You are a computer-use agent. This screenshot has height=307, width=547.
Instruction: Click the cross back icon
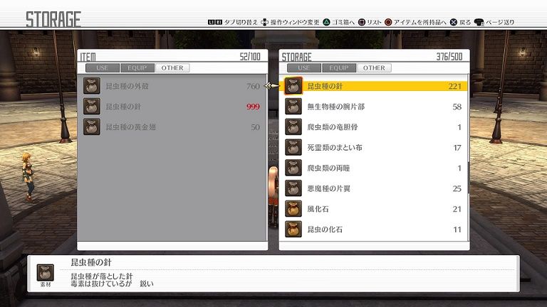453,22
